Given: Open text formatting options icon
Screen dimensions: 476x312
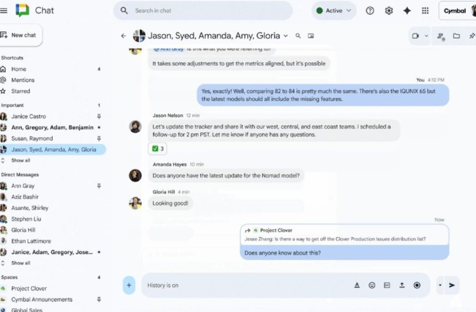Looking at the screenshot, I should click(357, 285).
